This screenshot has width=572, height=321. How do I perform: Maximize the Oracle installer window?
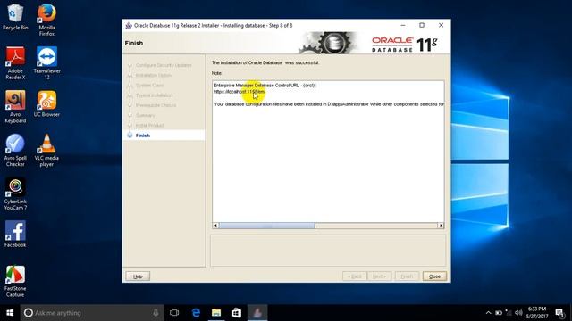422,26
